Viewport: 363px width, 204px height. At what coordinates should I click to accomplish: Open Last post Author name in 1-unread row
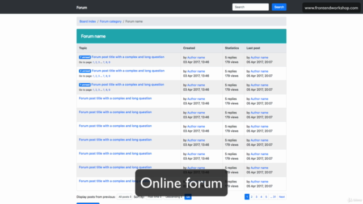tap(259, 85)
